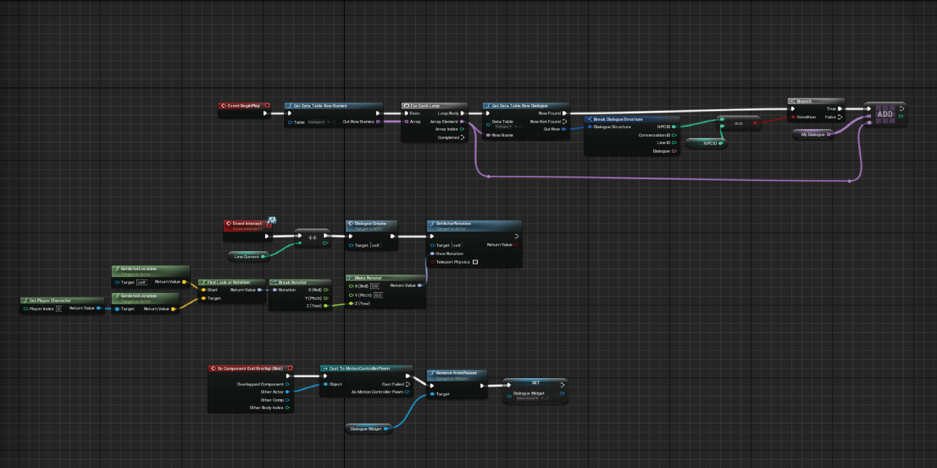Image resolution: width=937 pixels, height=468 pixels.
Task: Select the Line Current variable node
Action: pyautogui.click(x=249, y=256)
